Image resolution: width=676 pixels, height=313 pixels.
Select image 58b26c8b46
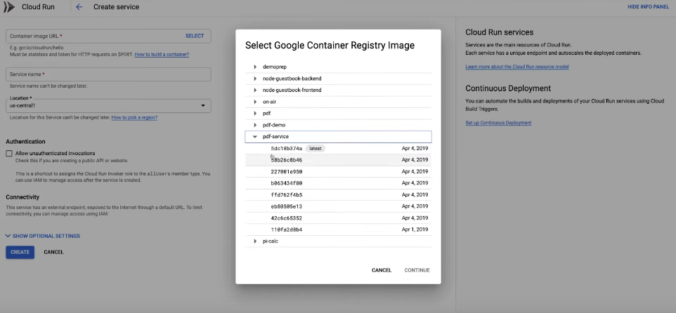point(338,160)
